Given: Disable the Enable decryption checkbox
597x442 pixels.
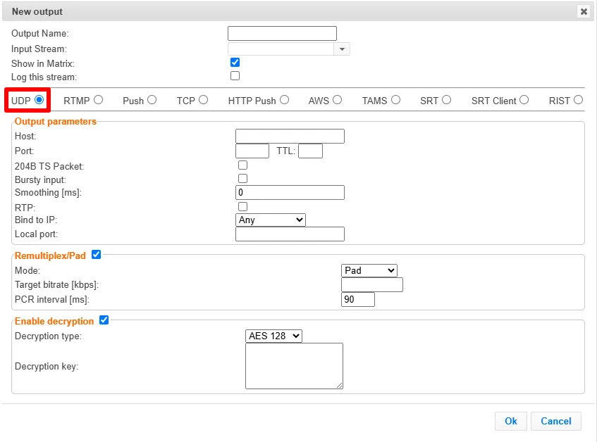Looking at the screenshot, I should pos(104,320).
